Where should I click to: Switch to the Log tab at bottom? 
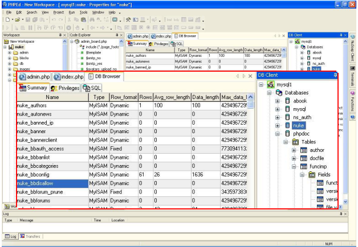point(11,236)
